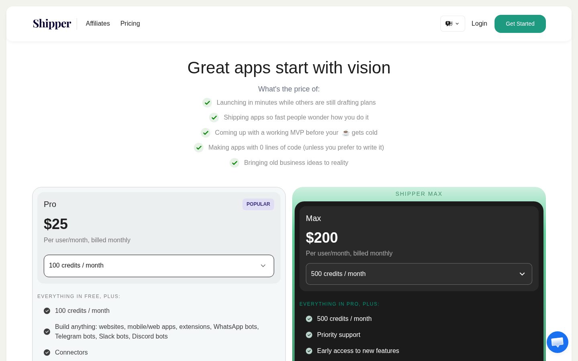Screen dimensions: 578x361
Task: Open the language selector dropdown
Action: pyautogui.click(x=453, y=24)
